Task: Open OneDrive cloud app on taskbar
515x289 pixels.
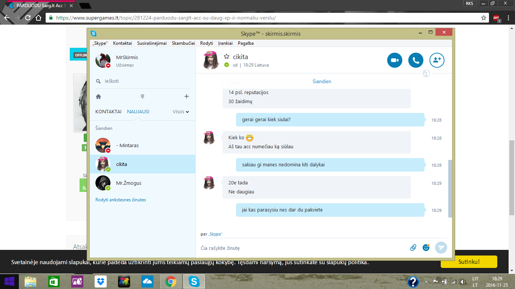Action: [147, 281]
